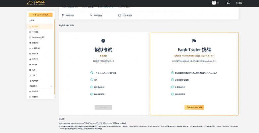This screenshot has width=259, height=133.
Task: Click the yellow 开始 EagleTrader 挑战 card button
Action: [194, 107]
